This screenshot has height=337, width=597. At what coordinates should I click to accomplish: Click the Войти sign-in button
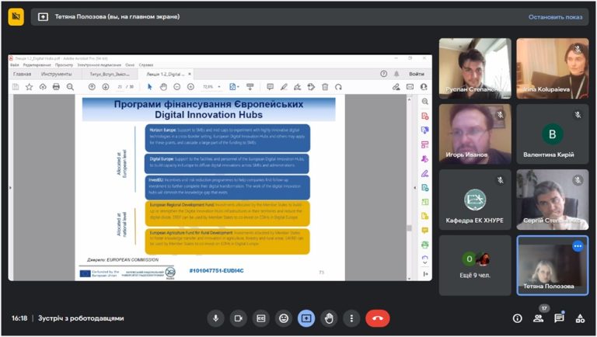417,74
